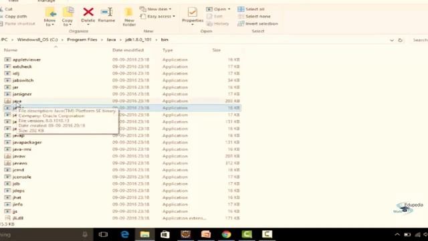
Task: Select the jar file
Action: (x=15, y=87)
